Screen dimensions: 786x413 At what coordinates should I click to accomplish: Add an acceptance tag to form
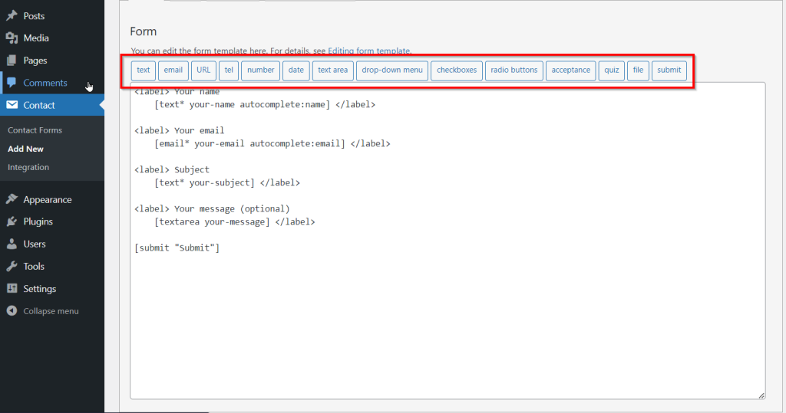point(571,70)
